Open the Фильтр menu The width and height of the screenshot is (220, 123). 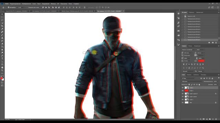[53, 4]
